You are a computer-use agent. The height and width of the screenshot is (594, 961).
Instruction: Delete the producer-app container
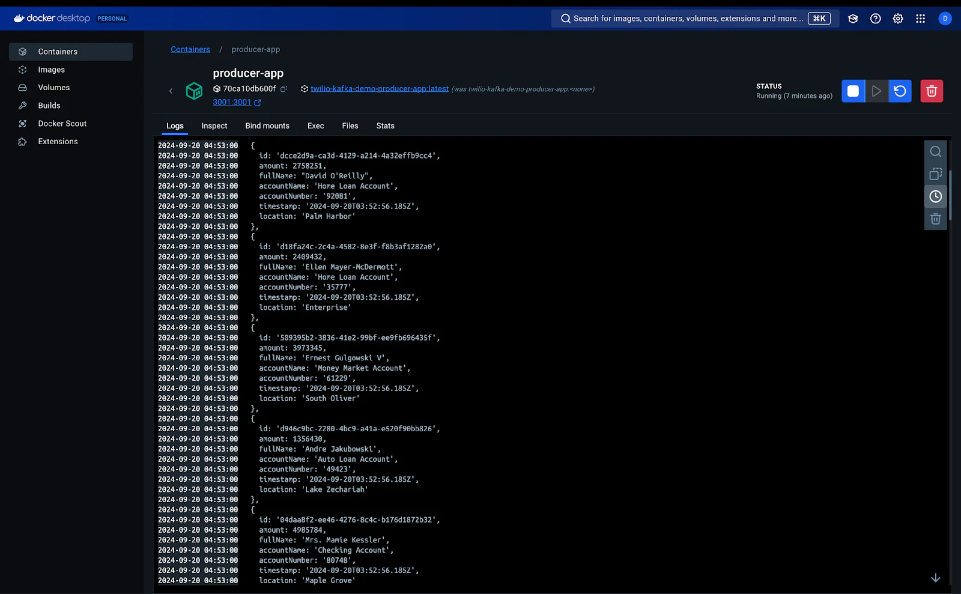coord(932,91)
